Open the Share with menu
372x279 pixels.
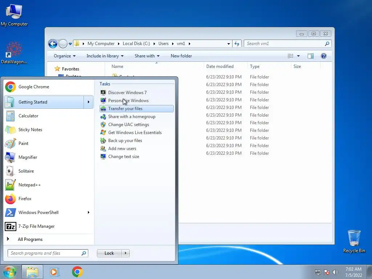(147, 56)
